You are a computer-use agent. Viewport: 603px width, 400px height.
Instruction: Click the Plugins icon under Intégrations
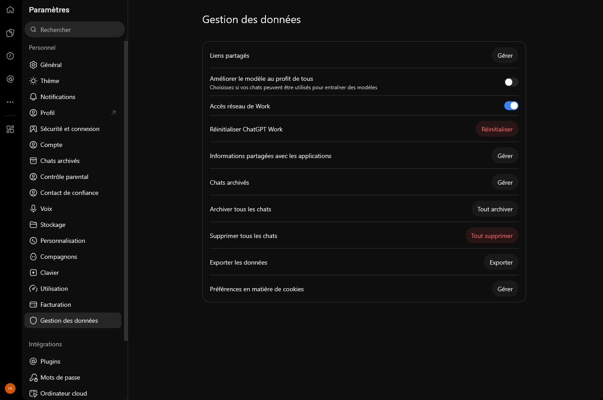[33, 361]
